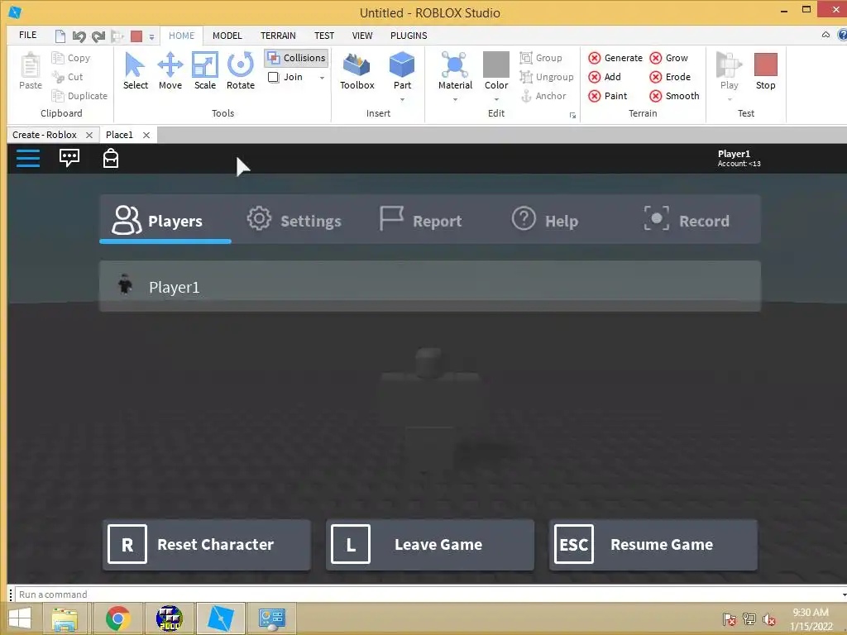Open the Material picker

455,71
